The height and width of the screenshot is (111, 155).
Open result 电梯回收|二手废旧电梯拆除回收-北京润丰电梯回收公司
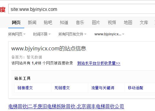pyautogui.click(x=66, y=107)
